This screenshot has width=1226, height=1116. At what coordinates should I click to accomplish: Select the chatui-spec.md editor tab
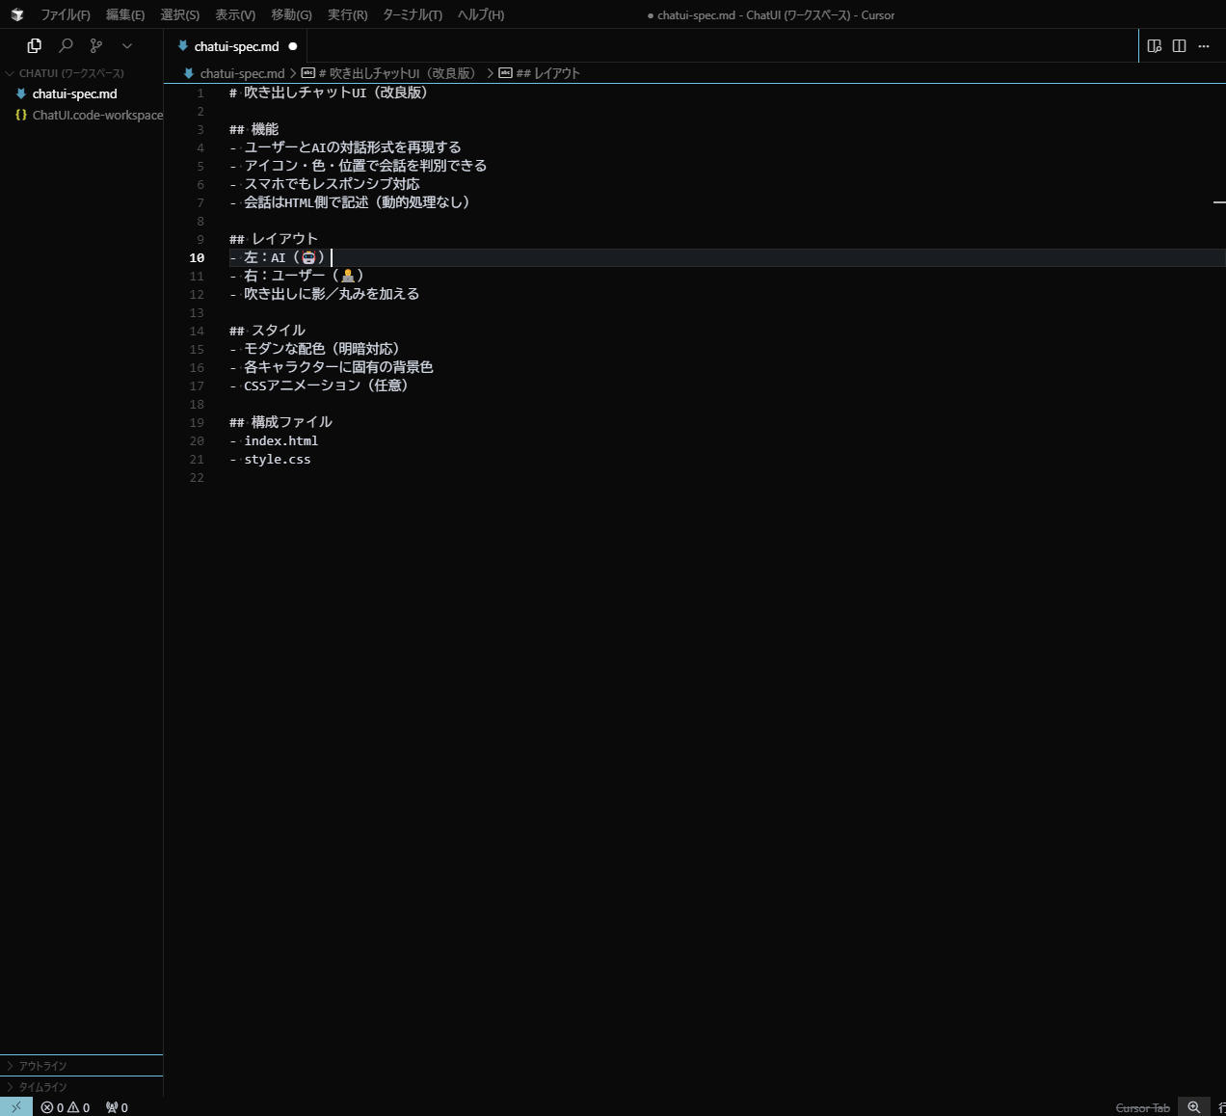click(x=236, y=46)
